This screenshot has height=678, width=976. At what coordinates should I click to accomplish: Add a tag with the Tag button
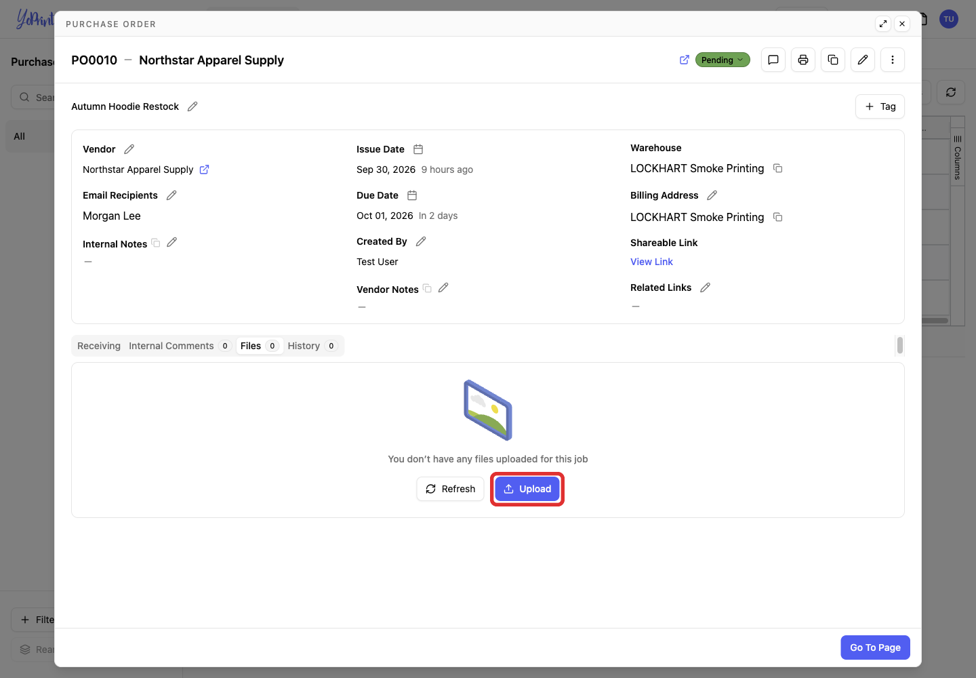(880, 106)
